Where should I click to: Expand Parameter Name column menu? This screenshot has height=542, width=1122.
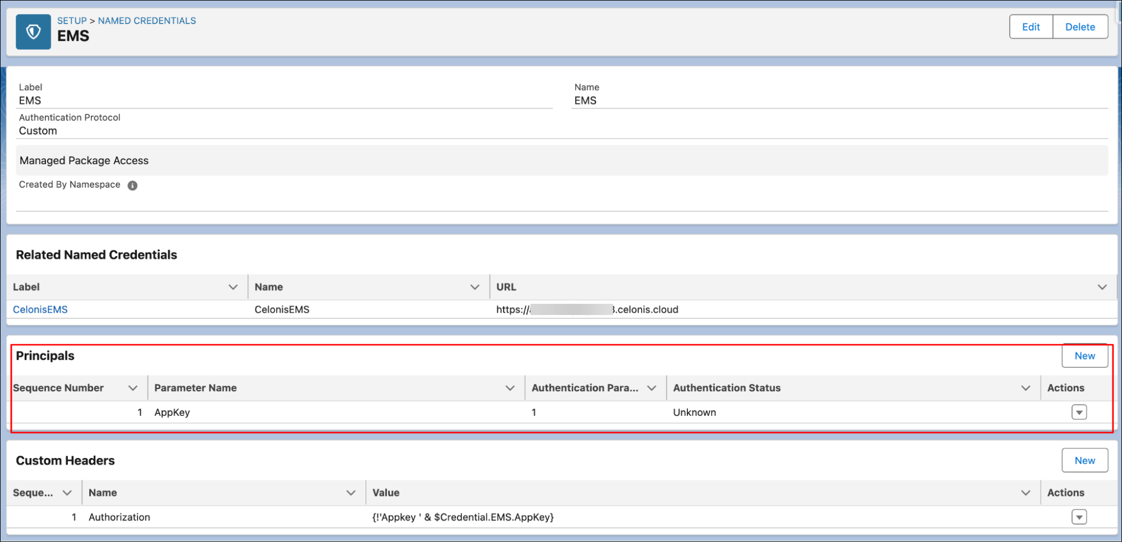(510, 388)
